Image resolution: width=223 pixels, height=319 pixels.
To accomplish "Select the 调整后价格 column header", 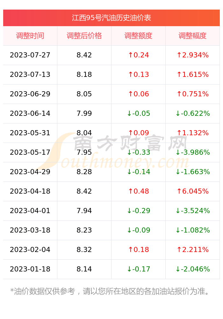I will pos(84,36).
